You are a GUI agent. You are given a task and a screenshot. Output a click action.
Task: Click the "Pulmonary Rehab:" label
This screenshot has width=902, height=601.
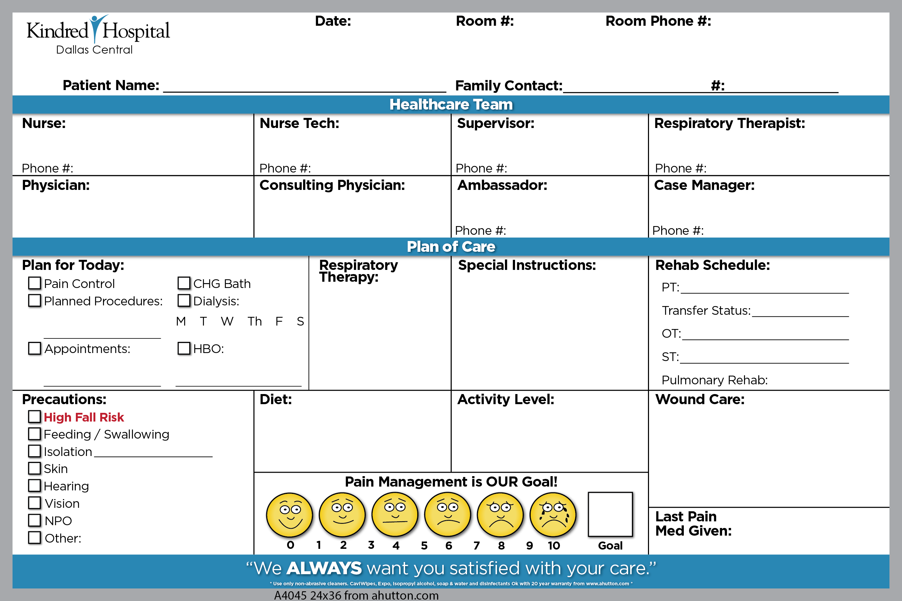coord(714,380)
